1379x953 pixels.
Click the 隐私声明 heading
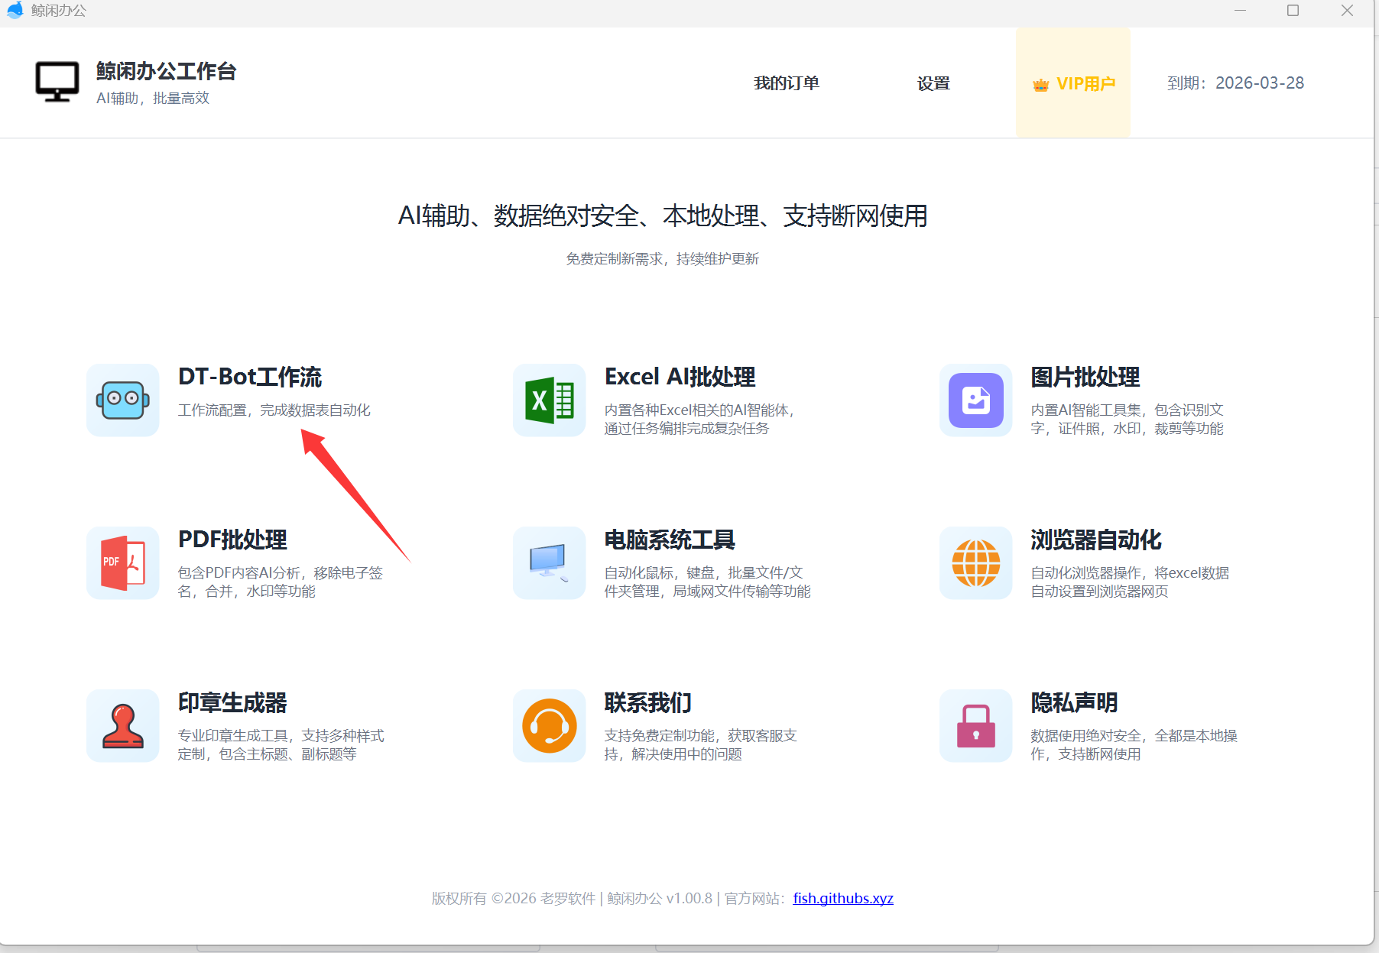click(x=1074, y=702)
